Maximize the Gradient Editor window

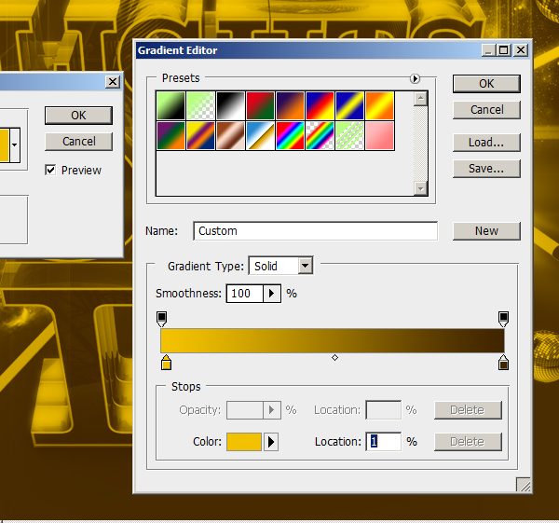click(504, 50)
